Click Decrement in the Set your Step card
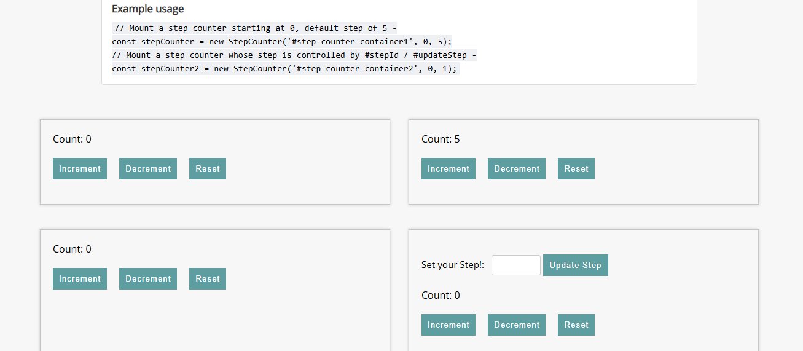This screenshot has width=803, height=351. (517, 325)
